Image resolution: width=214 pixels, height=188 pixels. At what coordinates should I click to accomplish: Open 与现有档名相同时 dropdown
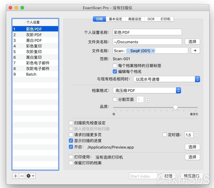click(x=167, y=79)
